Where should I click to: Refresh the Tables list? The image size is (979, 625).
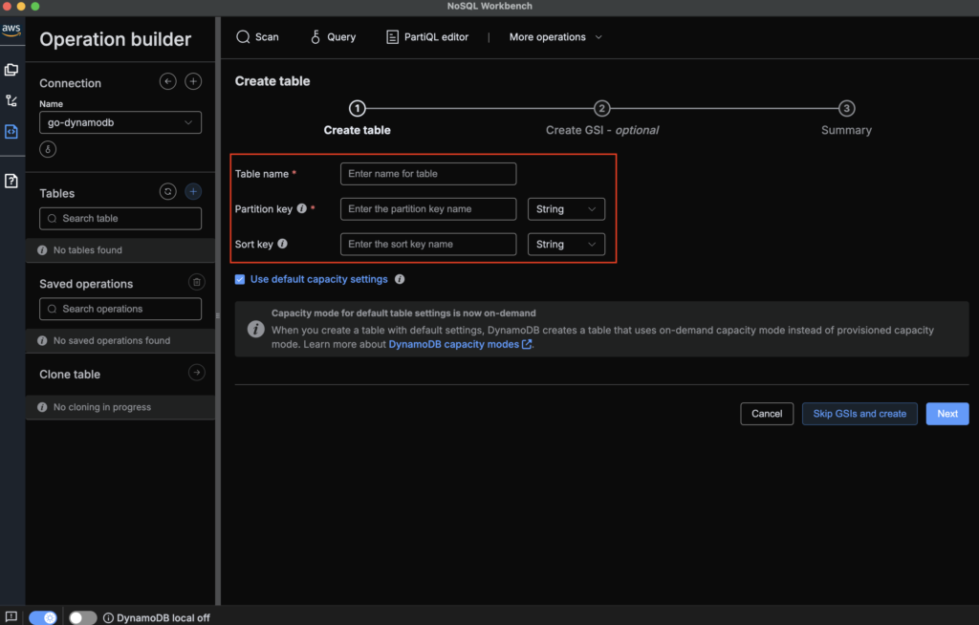tap(168, 192)
